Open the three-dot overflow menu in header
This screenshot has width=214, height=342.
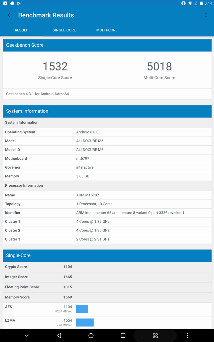click(206, 15)
